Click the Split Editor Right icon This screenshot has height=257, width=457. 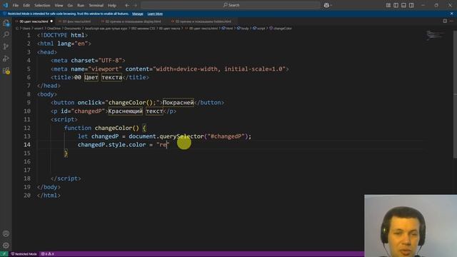445,21
